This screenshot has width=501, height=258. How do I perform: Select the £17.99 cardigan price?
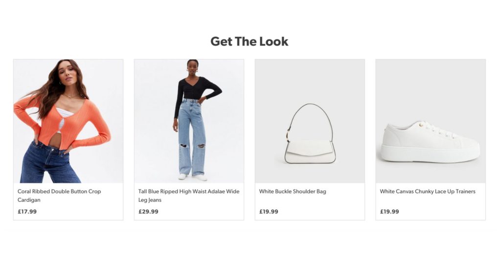coord(27,212)
